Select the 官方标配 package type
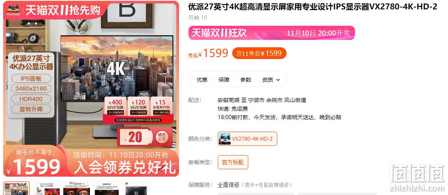448x195 pixels. pyautogui.click(x=233, y=162)
